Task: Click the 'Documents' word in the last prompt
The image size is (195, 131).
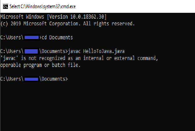Action: pyautogui.click(x=53, y=79)
